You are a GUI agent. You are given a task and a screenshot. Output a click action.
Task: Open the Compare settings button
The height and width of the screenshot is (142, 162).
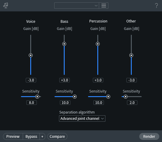point(57,136)
